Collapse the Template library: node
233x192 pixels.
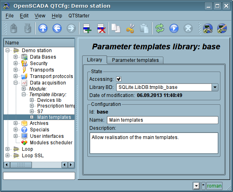23,95
